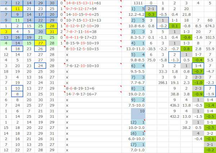The image size is (216, 153).
Task: Select the cell with value 75.0
Action: [x=151, y=60]
